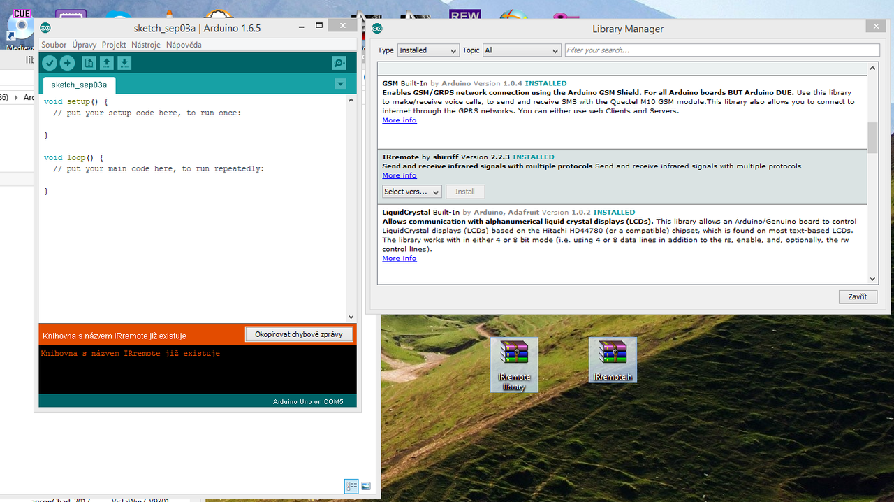Select the sketch_sep03a tab
This screenshot has width=894, height=502.
coord(79,85)
